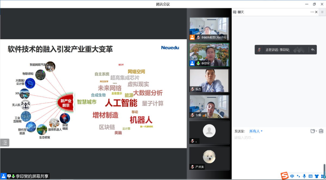Open the 发送至 所有人 recipient dropdown

(x=256, y=131)
